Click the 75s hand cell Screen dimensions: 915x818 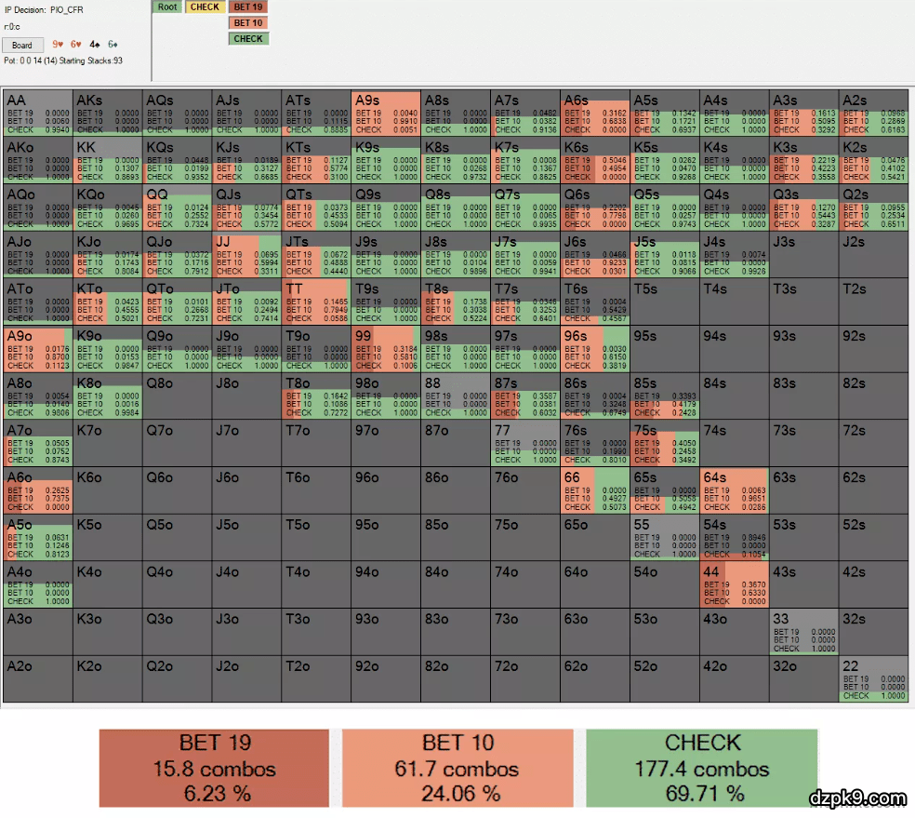(x=665, y=442)
